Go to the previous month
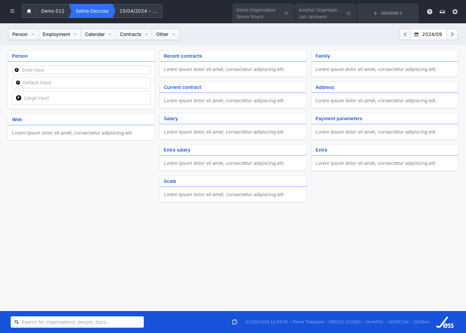 coord(405,34)
